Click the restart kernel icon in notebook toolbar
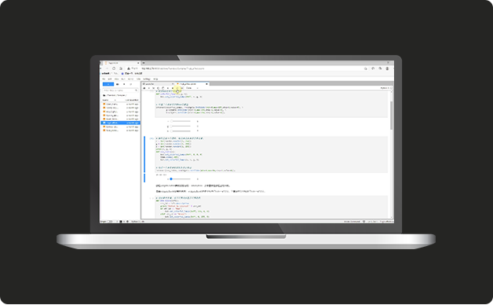Image resolution: width=493 pixels, height=305 pixels. [177, 88]
